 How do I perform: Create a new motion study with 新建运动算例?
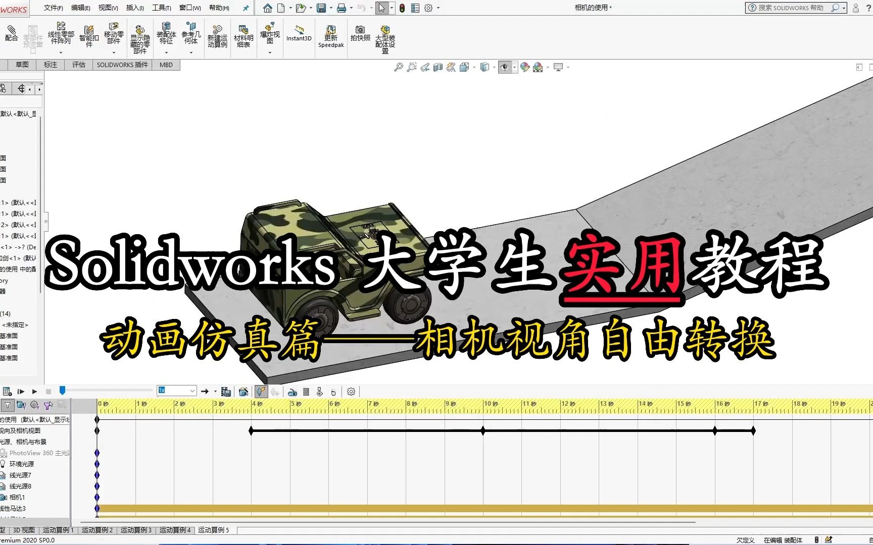coord(217,36)
